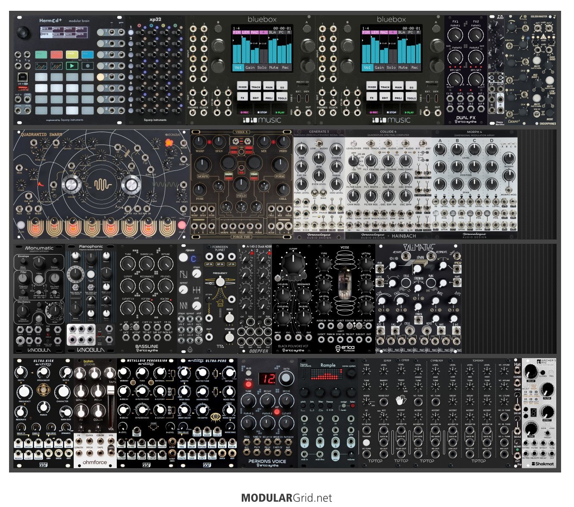
Task: Click the yellow track pad on Hermod+
Action: 72,54
